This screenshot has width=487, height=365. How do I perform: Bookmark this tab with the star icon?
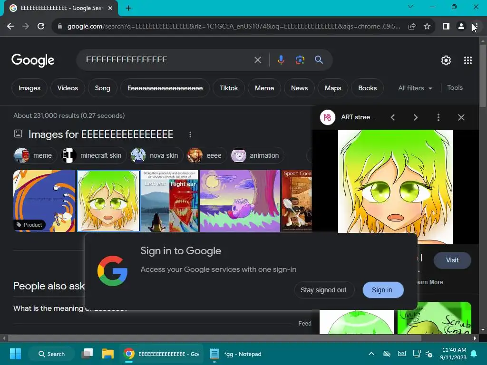coord(427,27)
